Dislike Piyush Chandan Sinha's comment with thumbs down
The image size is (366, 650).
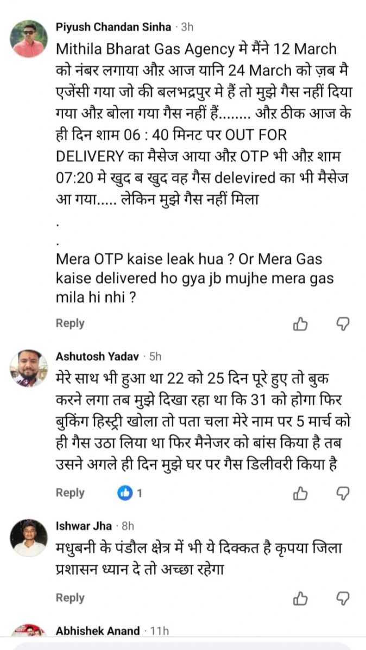[x=343, y=323]
